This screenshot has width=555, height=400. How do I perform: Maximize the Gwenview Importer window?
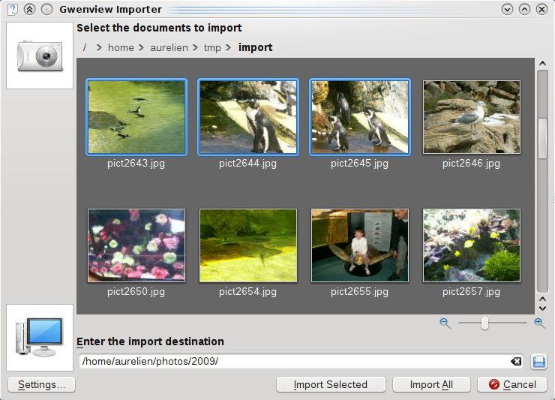524,9
